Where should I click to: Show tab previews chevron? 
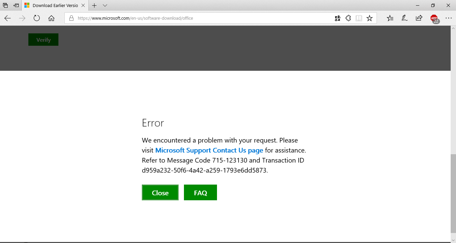105,5
